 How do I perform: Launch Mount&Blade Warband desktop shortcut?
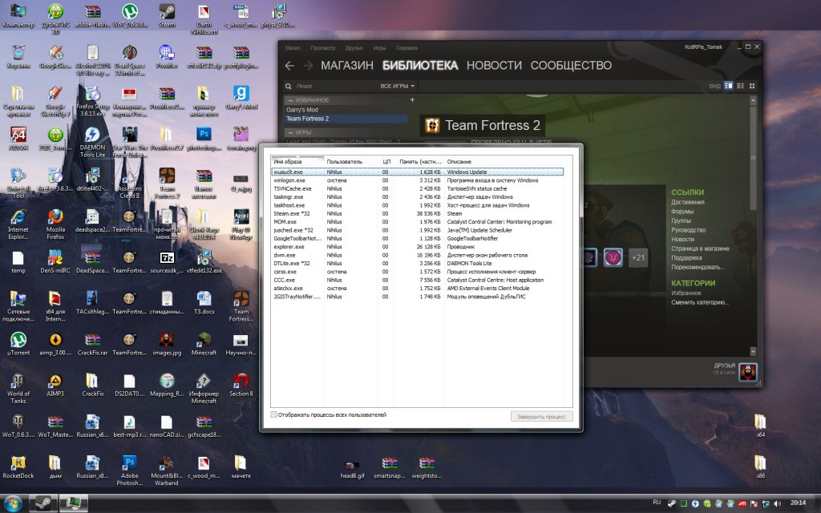(x=167, y=471)
